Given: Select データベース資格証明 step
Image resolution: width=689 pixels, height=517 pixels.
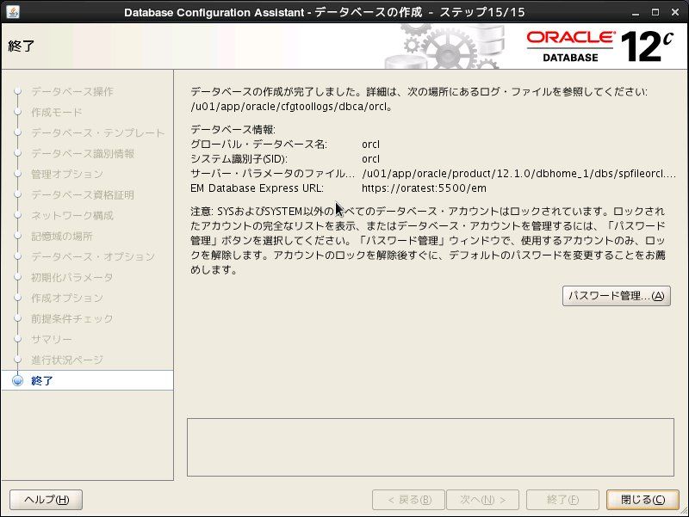Looking at the screenshot, I should coord(83,194).
